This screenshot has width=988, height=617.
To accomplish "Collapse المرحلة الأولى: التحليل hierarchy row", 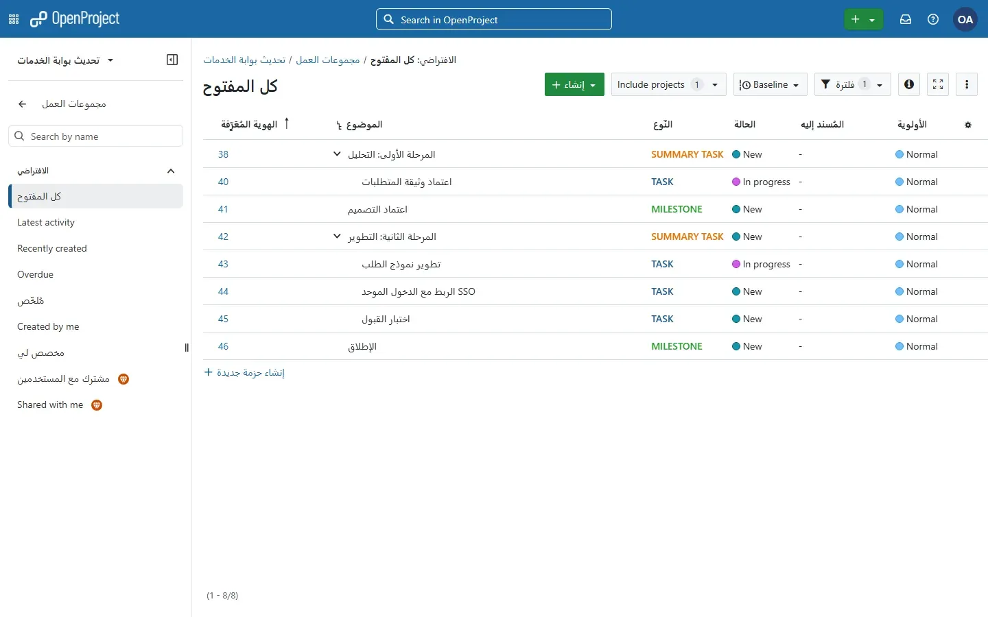I will pyautogui.click(x=337, y=154).
